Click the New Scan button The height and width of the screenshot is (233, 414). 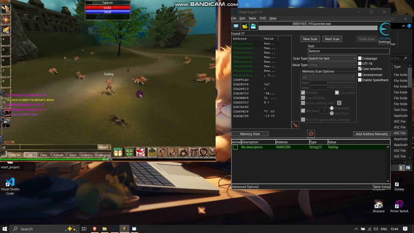point(310,39)
